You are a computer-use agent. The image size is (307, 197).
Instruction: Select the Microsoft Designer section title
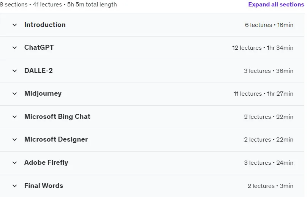56,139
